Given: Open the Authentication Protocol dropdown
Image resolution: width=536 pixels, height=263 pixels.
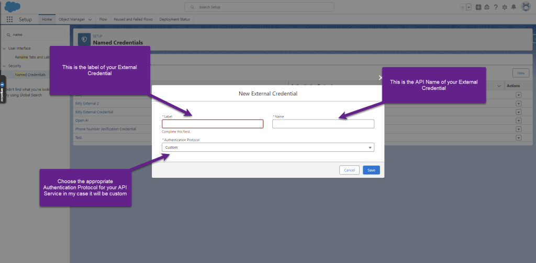Looking at the screenshot, I should pos(268,147).
